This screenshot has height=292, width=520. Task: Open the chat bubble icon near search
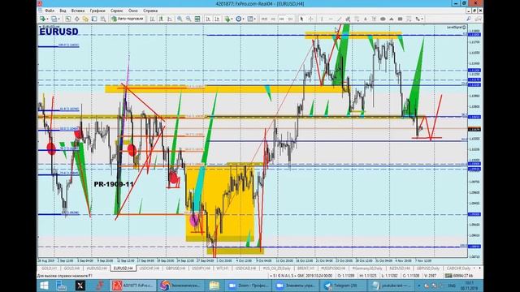tap(478, 19)
